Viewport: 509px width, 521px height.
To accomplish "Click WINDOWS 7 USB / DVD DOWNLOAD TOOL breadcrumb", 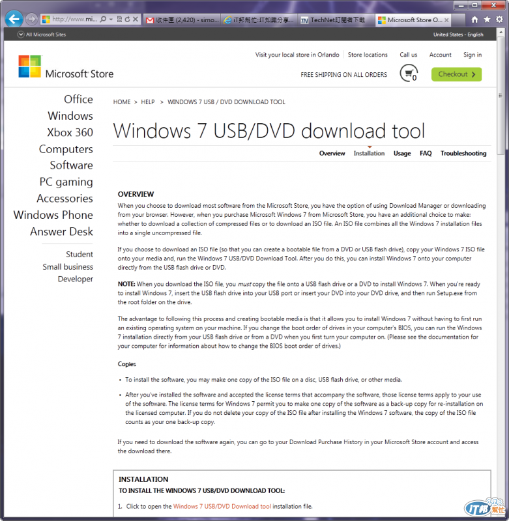I will (x=226, y=102).
